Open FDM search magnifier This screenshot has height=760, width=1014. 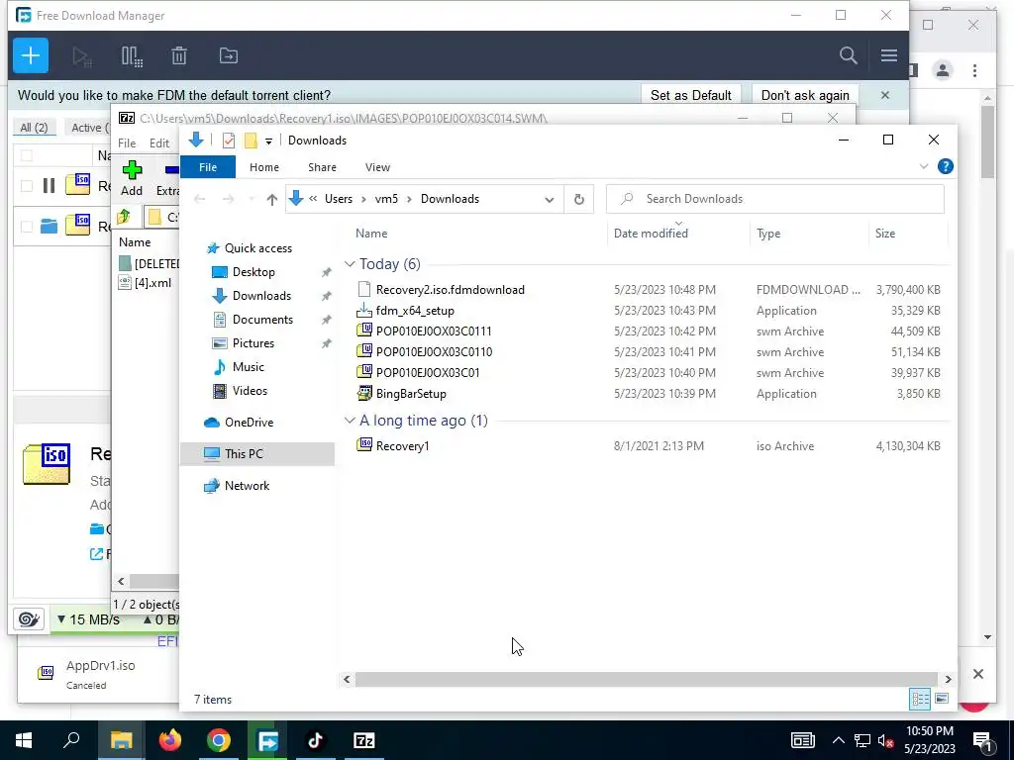848,55
